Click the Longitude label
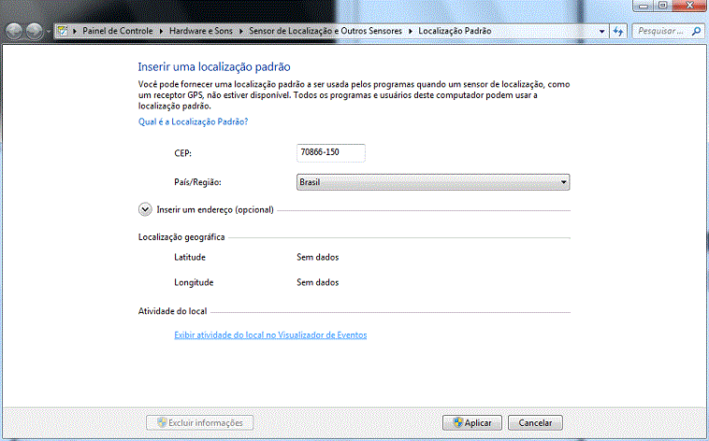This screenshot has width=709, height=441. (x=194, y=282)
